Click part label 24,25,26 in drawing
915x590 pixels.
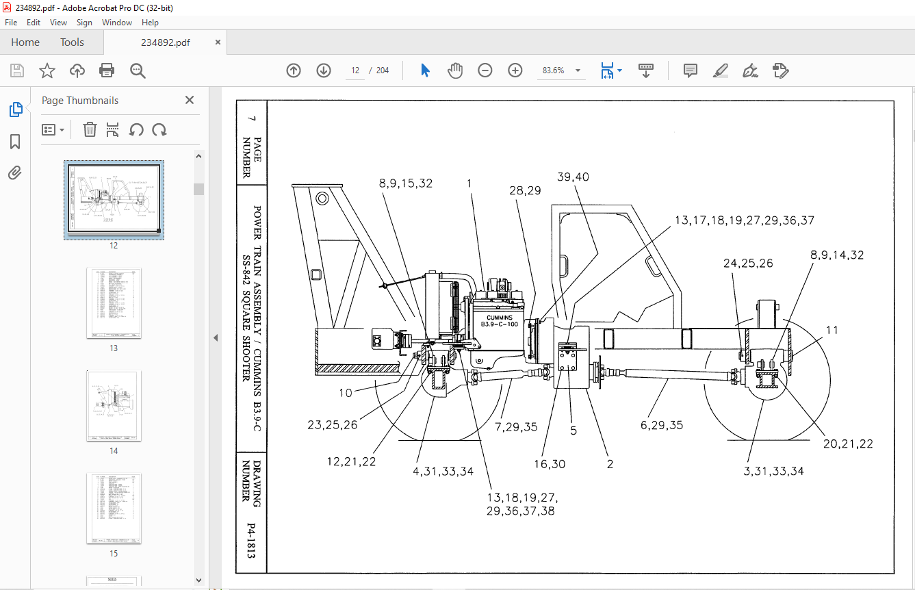749,264
